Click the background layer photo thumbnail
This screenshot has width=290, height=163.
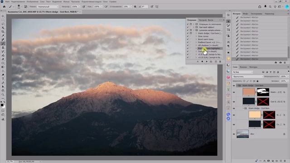tap(242, 134)
